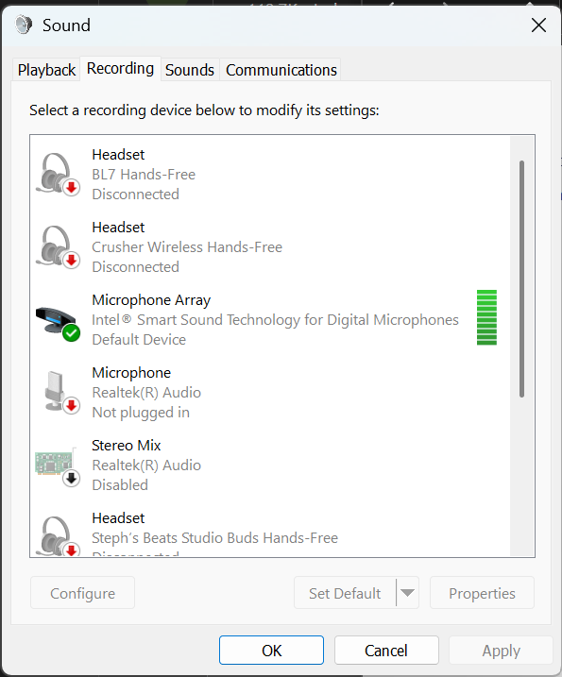Image resolution: width=562 pixels, height=677 pixels.
Task: Dismiss dialog with Cancel button
Action: [x=386, y=651]
